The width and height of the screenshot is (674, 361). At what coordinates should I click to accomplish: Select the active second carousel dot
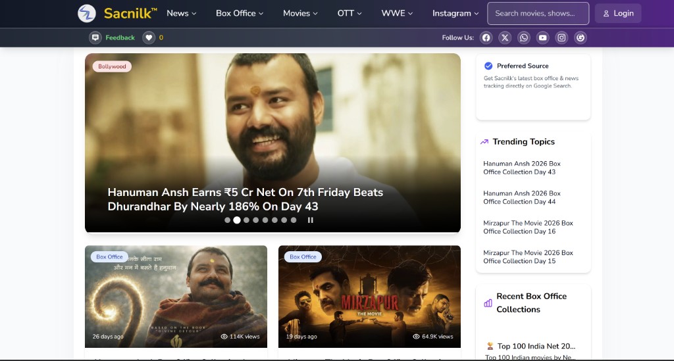coord(237,220)
